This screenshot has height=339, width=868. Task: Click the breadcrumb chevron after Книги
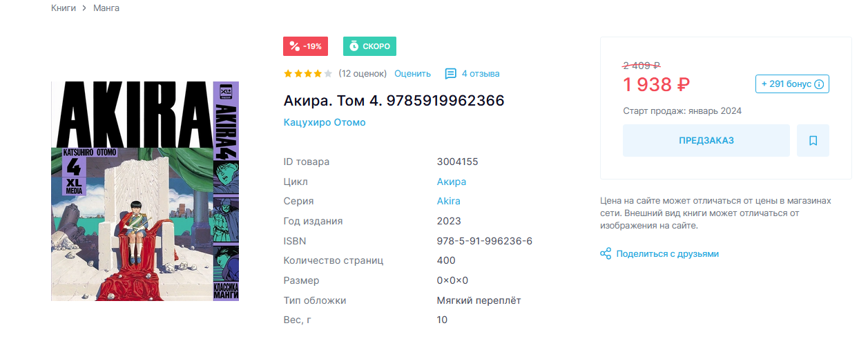pyautogui.click(x=84, y=8)
